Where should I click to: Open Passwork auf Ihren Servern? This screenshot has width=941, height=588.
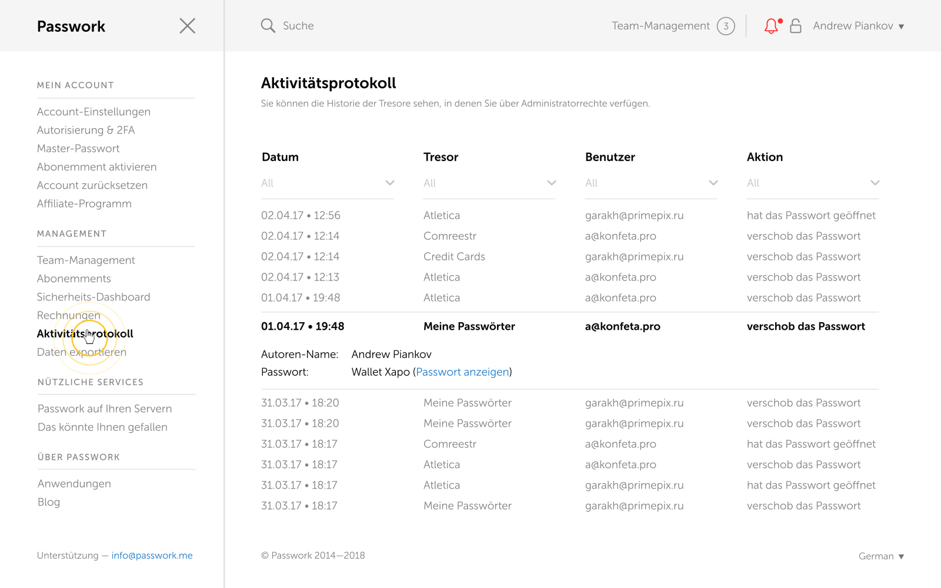point(105,409)
